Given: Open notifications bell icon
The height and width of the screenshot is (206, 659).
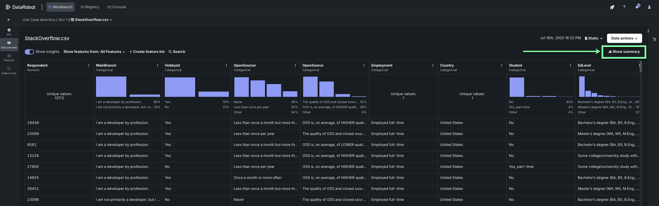Looking at the screenshot, I should [637, 7].
